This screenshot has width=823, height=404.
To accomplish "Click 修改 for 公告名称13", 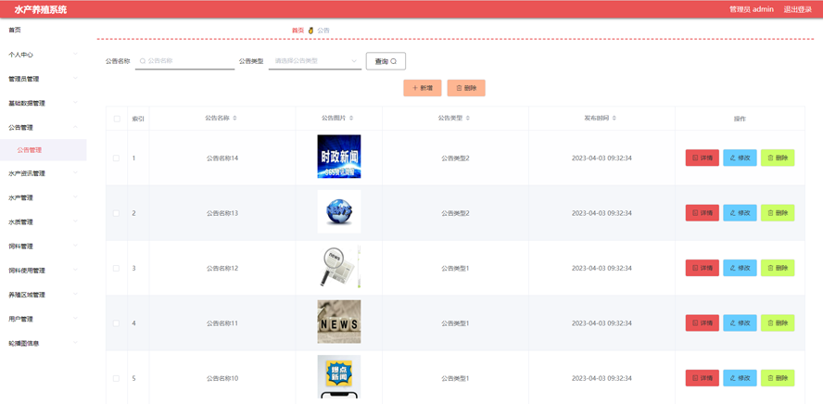I will click(x=741, y=213).
